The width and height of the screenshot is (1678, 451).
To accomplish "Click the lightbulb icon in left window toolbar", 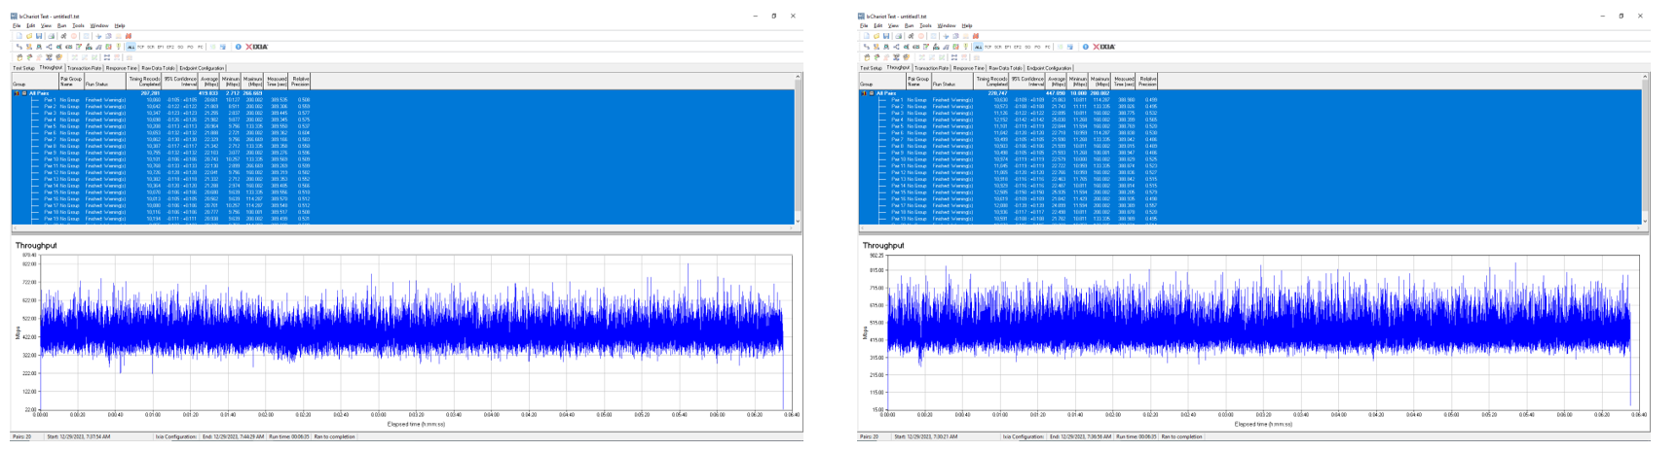I will tap(119, 47).
